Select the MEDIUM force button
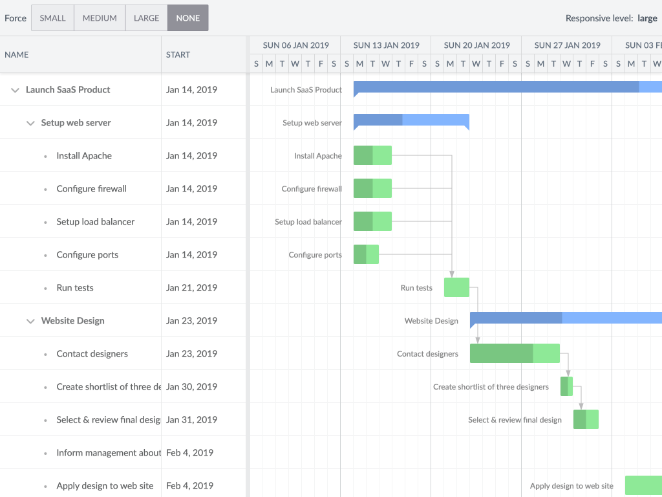Screen dimensions: 662x497 coord(100,18)
